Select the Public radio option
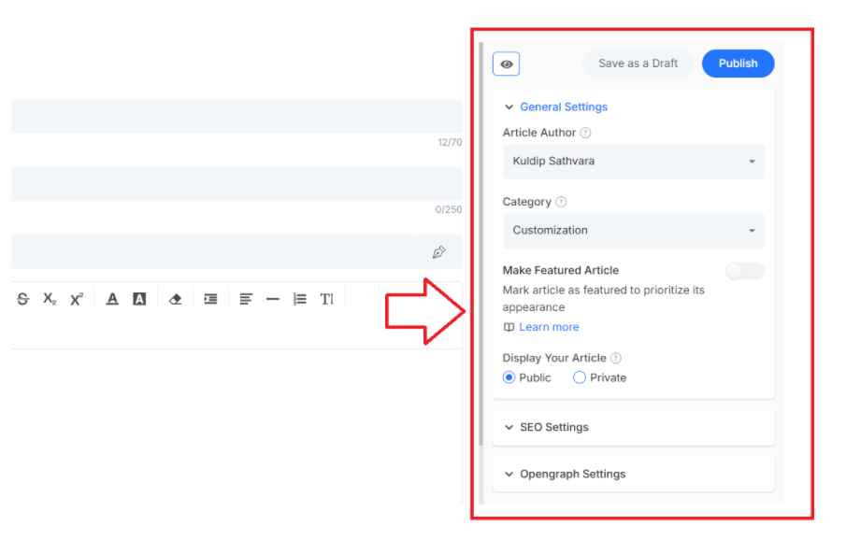The height and width of the screenshot is (540, 846). pyautogui.click(x=509, y=377)
